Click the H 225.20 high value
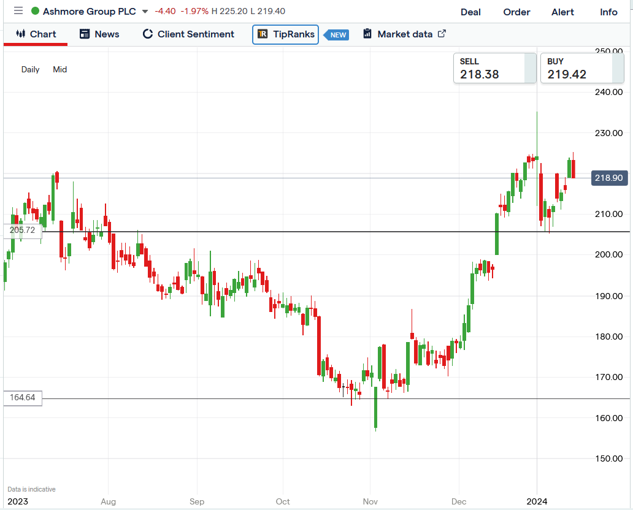This screenshot has width=633, height=510. 229,11
